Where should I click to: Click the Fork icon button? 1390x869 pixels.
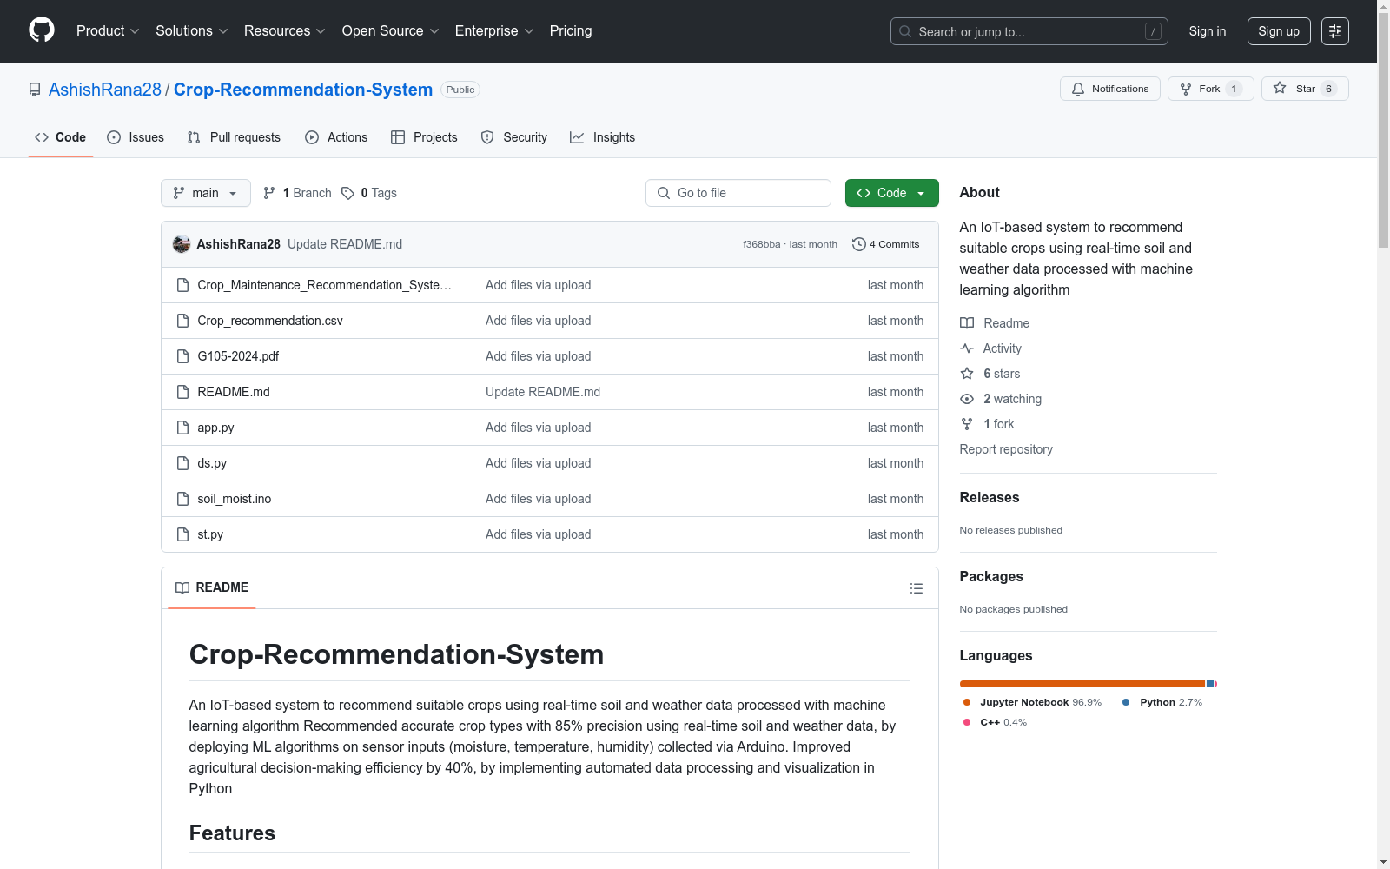tap(1186, 89)
